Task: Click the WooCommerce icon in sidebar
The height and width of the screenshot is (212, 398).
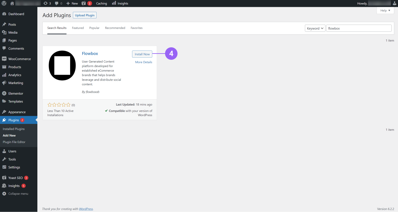Action: coord(4,59)
